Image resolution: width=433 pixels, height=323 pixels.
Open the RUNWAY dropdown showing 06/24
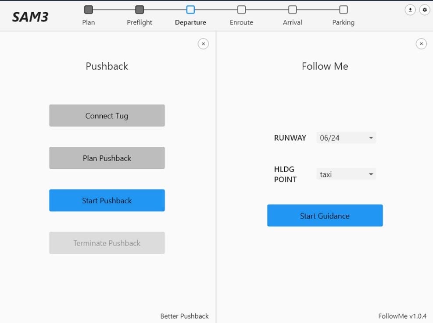click(x=346, y=138)
